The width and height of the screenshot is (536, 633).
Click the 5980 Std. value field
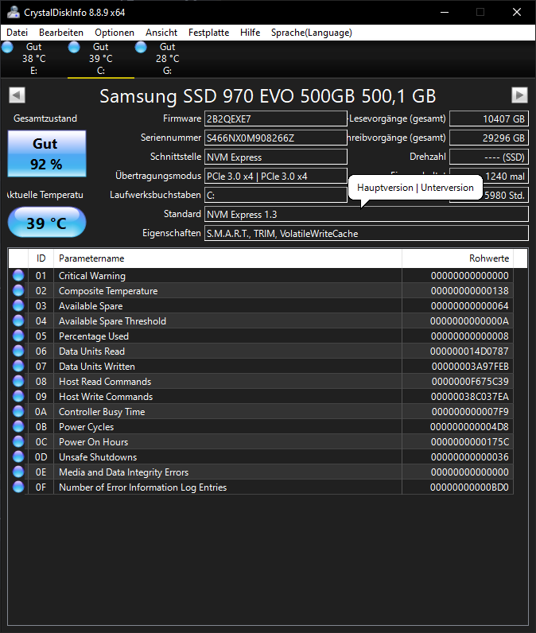click(x=505, y=195)
